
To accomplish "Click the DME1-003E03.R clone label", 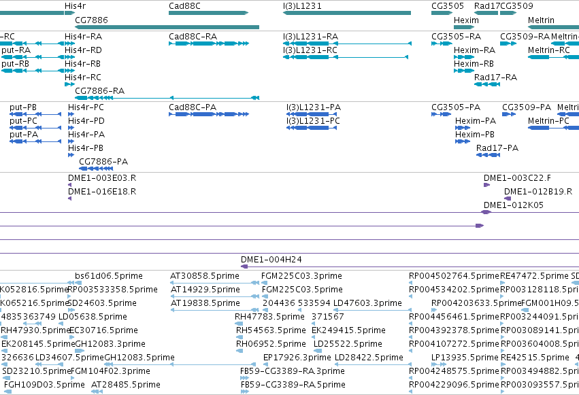I will 102,178.
